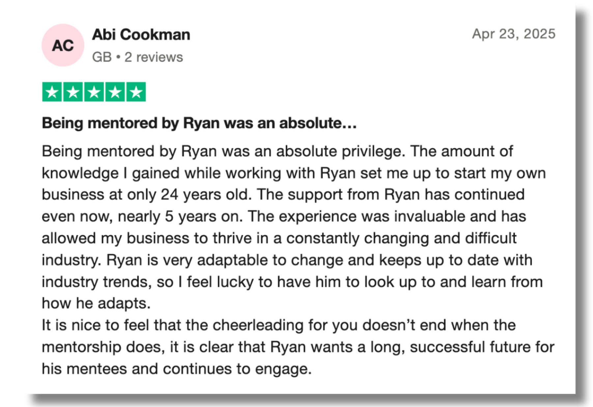Click the "24 years old" phrase

point(206,195)
